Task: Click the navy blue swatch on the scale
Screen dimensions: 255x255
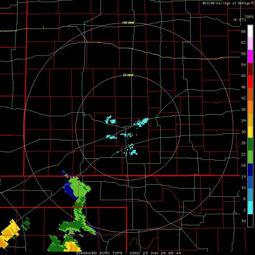Action: click(x=250, y=170)
